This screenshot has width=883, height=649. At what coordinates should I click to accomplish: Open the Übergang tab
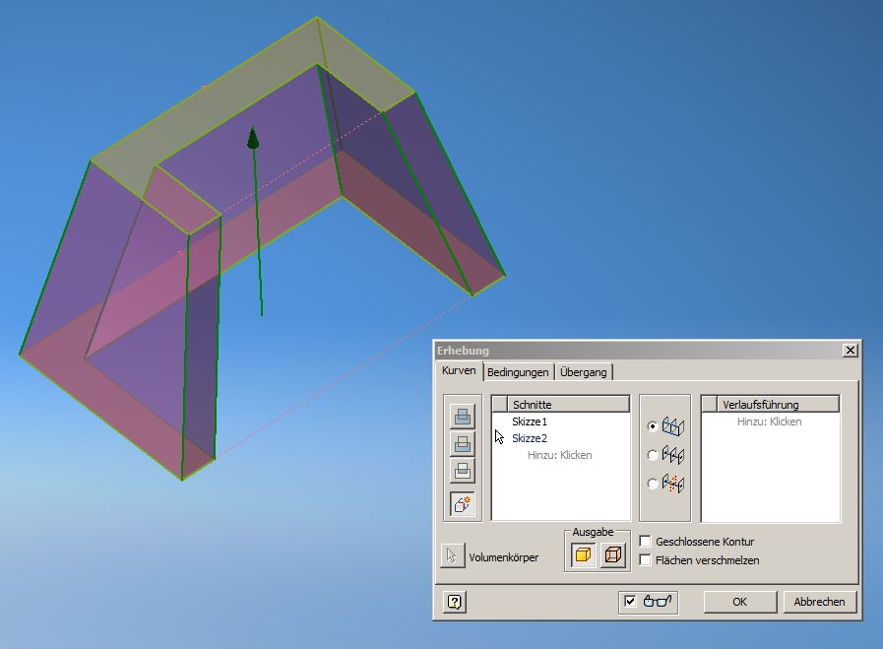coord(584,372)
